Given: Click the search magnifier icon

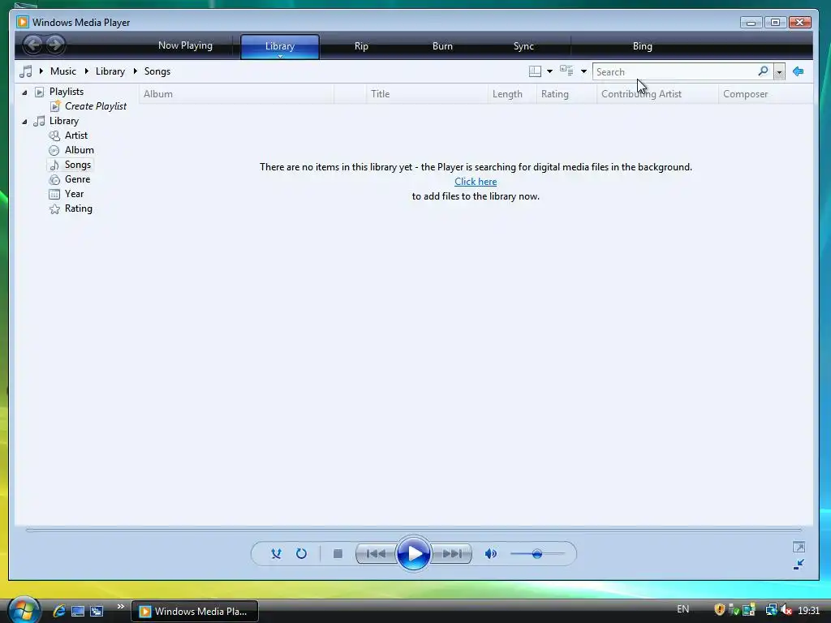Looking at the screenshot, I should [763, 71].
